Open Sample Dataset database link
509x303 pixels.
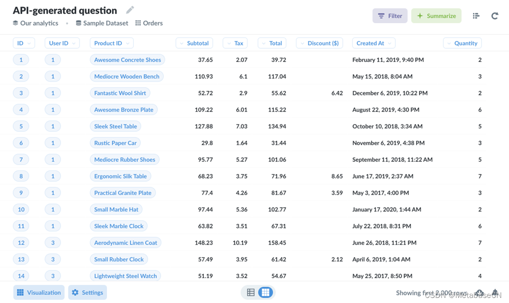[102, 23]
